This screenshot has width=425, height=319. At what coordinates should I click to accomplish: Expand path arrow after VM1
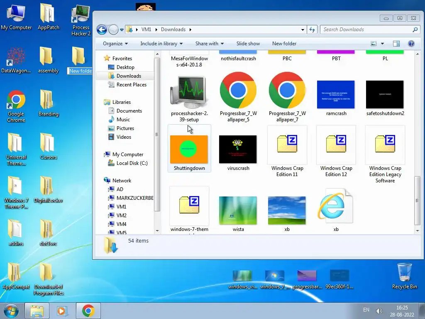click(x=156, y=29)
